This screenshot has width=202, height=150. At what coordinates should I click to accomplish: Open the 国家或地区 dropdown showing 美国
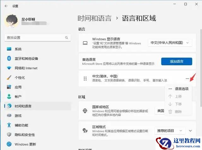pos(160,111)
